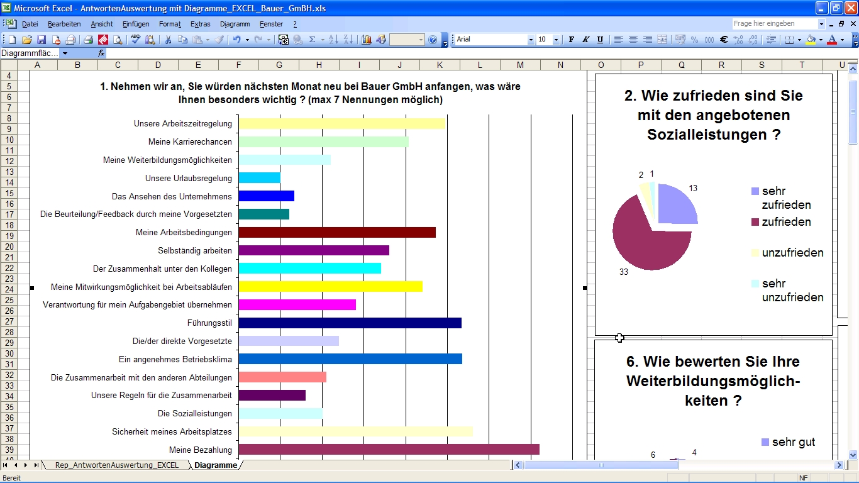This screenshot has width=859, height=483.
Task: Open Print Preview magnifier icon
Action: pos(118,40)
